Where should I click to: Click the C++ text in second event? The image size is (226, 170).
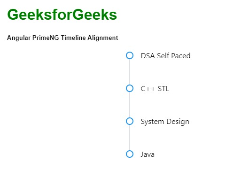click(x=148, y=89)
